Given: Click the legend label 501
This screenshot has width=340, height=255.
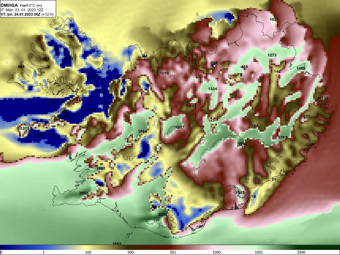Looking at the screenshot, I should 173,252.
